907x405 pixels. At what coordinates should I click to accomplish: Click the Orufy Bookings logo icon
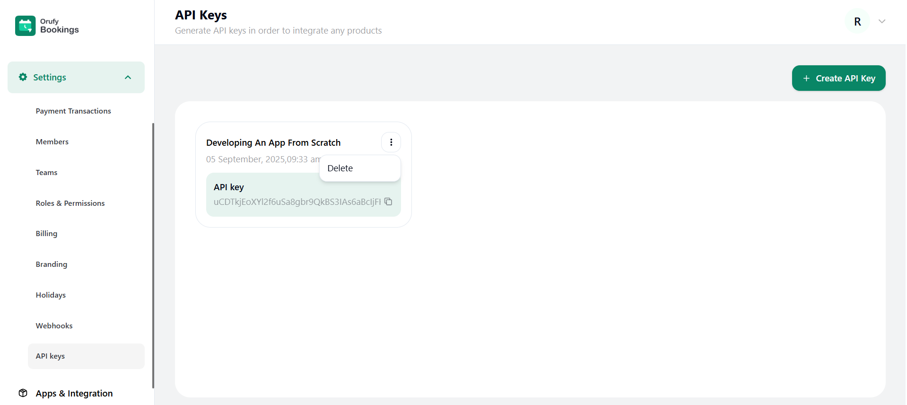coord(25,26)
